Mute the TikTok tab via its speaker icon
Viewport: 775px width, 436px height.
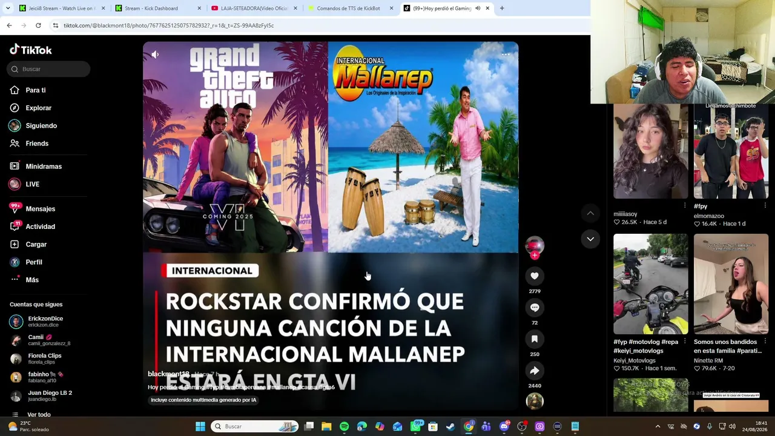coord(478,8)
